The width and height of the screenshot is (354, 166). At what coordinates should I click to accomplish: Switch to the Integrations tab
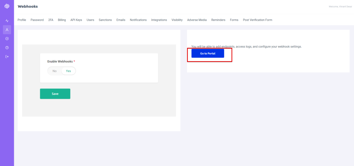tap(159, 20)
